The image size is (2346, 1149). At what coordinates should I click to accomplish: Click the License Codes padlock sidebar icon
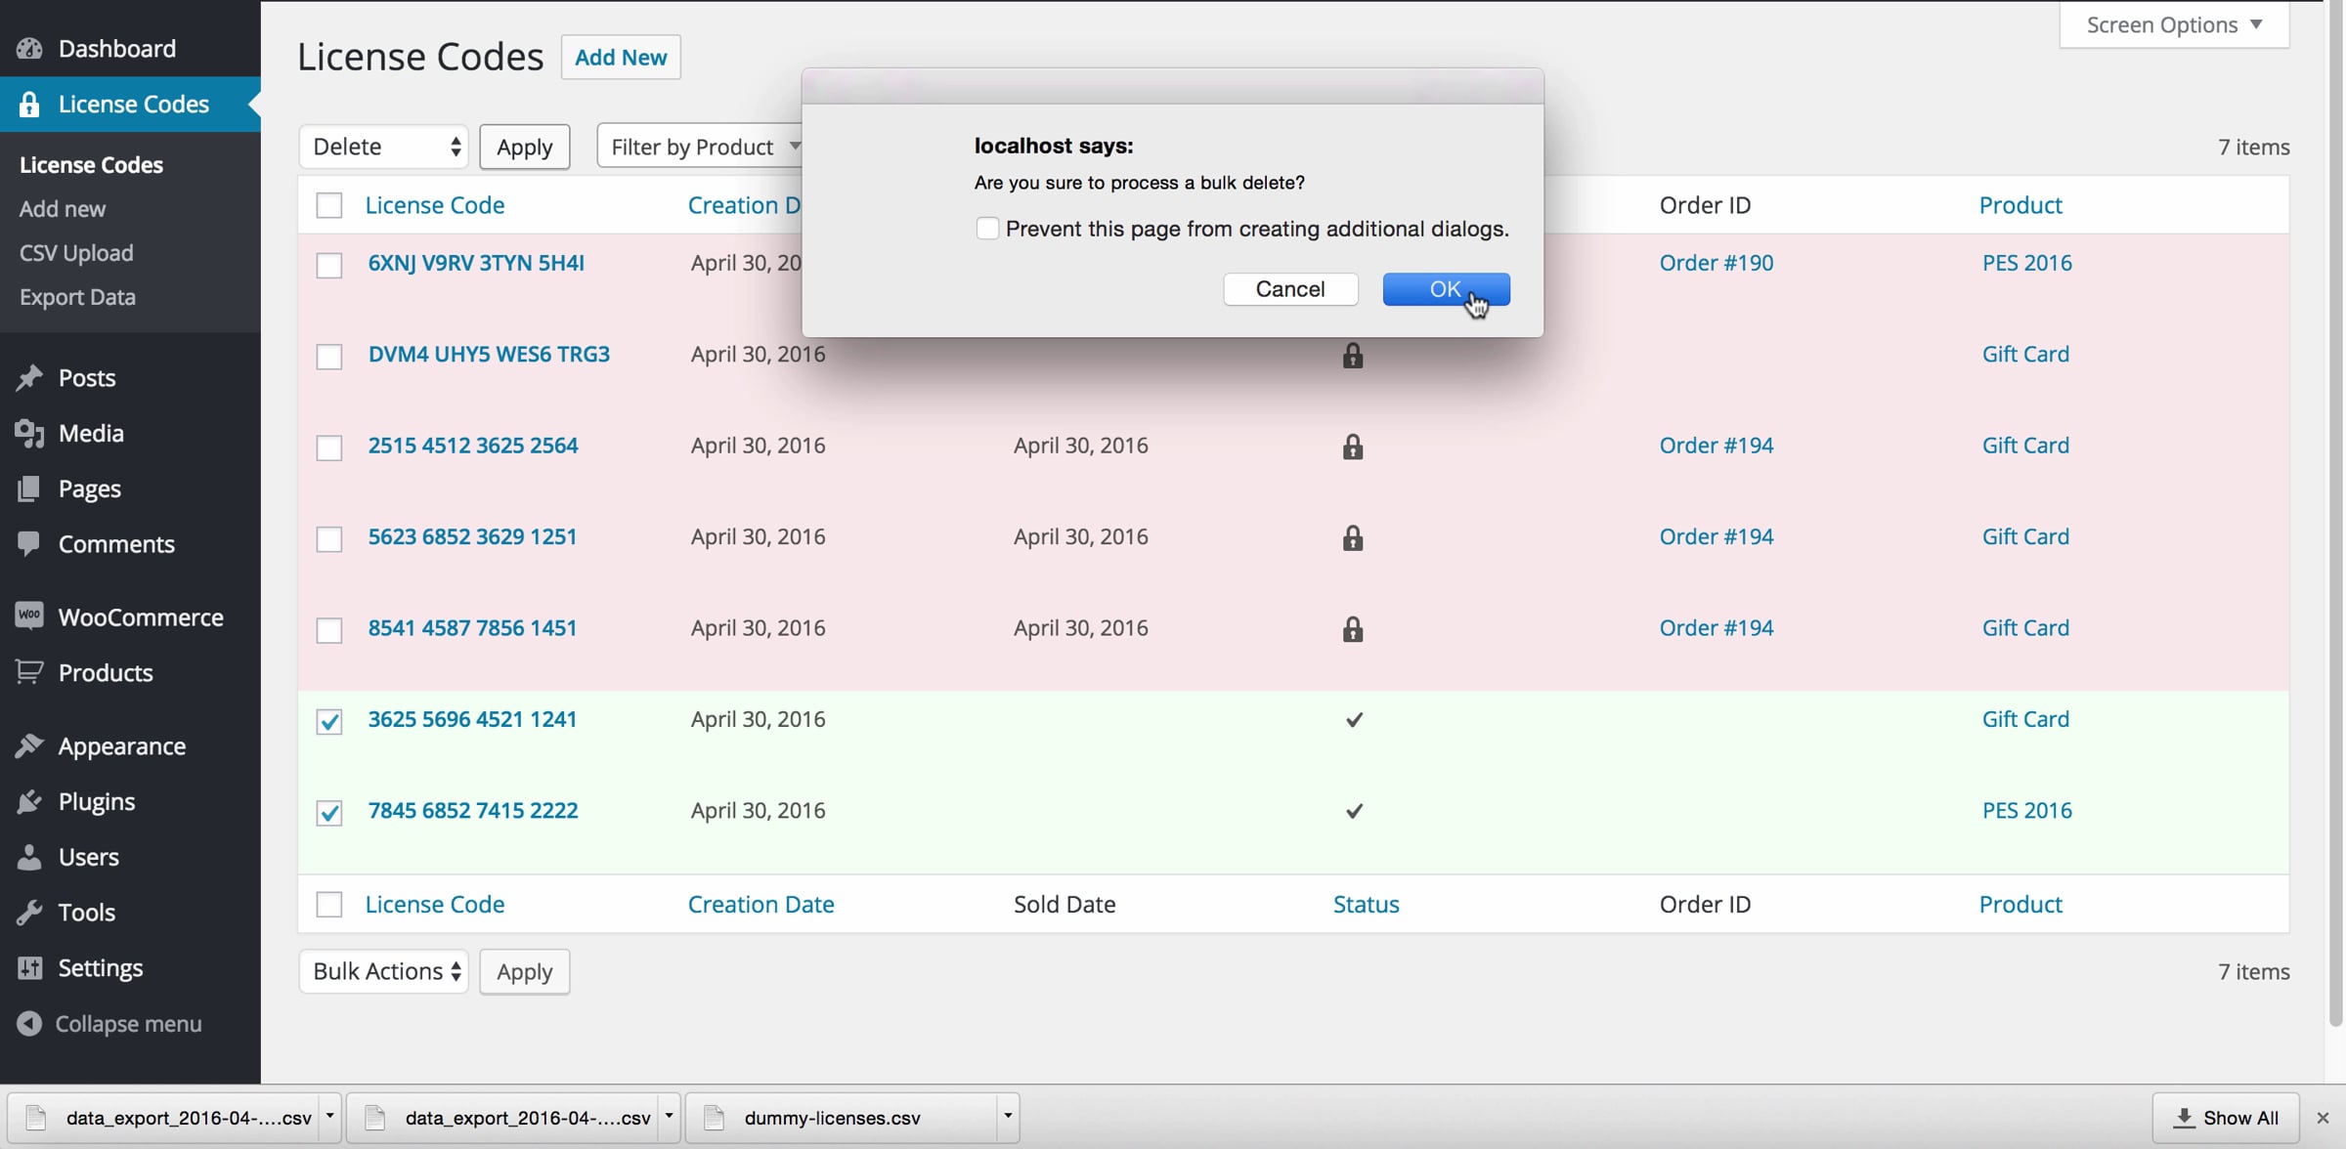(x=29, y=105)
